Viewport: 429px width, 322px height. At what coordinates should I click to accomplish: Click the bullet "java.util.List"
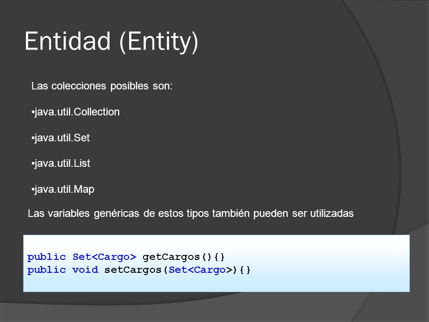click(x=61, y=164)
